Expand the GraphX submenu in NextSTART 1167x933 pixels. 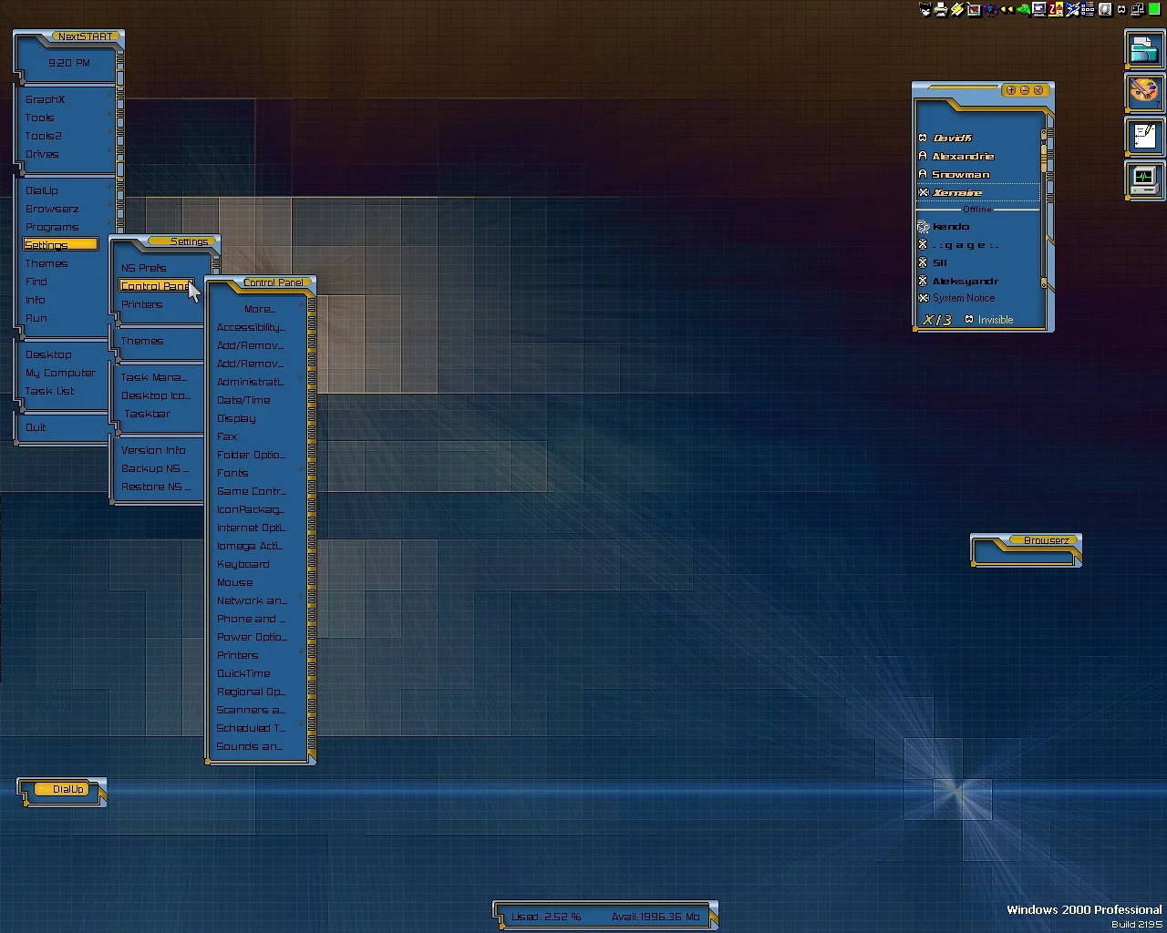point(46,99)
